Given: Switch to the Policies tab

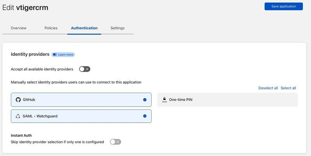Looking at the screenshot, I should 51,28.
